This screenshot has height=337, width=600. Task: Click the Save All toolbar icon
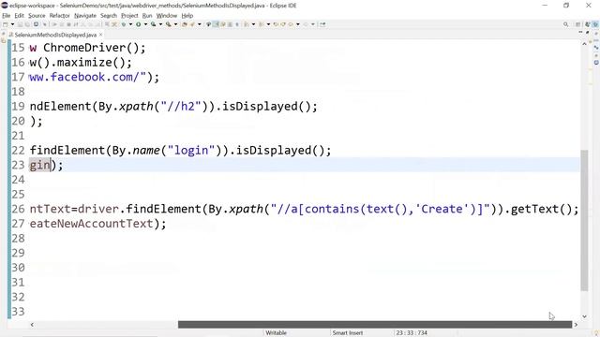[27, 24]
